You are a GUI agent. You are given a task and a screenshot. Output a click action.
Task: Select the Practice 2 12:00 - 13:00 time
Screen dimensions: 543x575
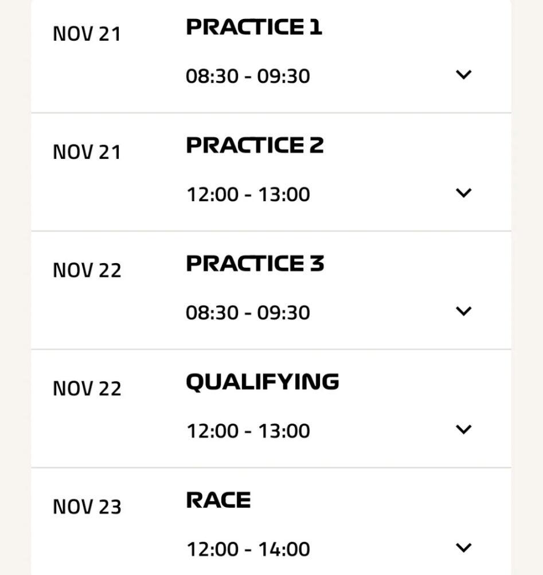[248, 194]
